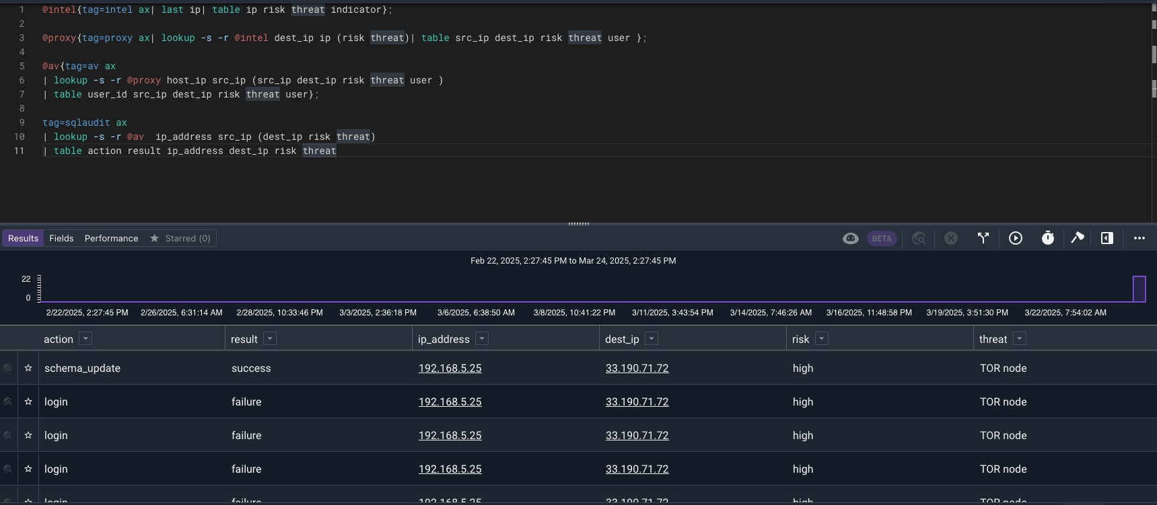Click investigate icon on schema_update row

tap(8, 368)
